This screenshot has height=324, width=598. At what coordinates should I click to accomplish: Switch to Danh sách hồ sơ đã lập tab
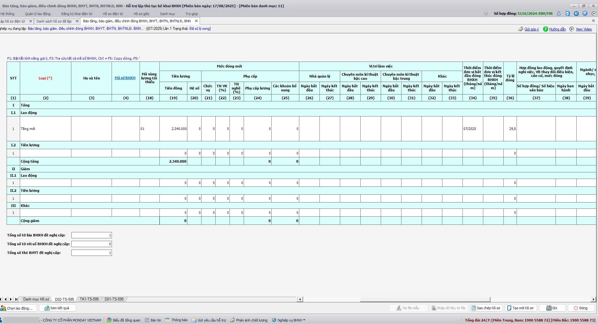pos(54,21)
